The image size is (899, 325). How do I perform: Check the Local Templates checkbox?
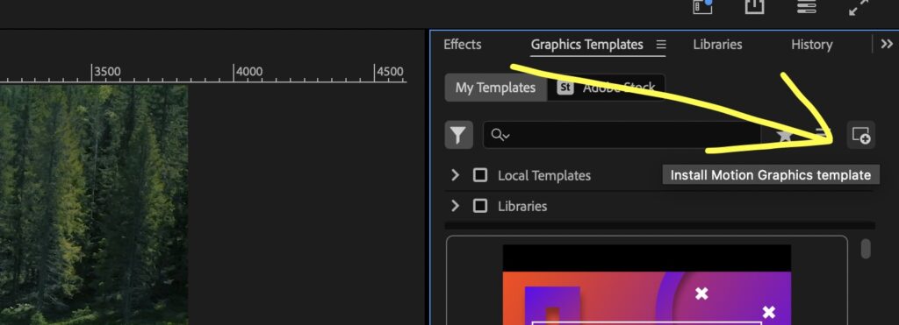click(480, 175)
